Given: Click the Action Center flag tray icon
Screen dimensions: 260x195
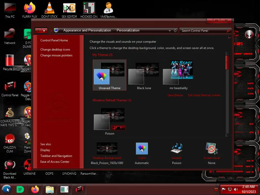Looking at the screenshot, I should (224, 189).
